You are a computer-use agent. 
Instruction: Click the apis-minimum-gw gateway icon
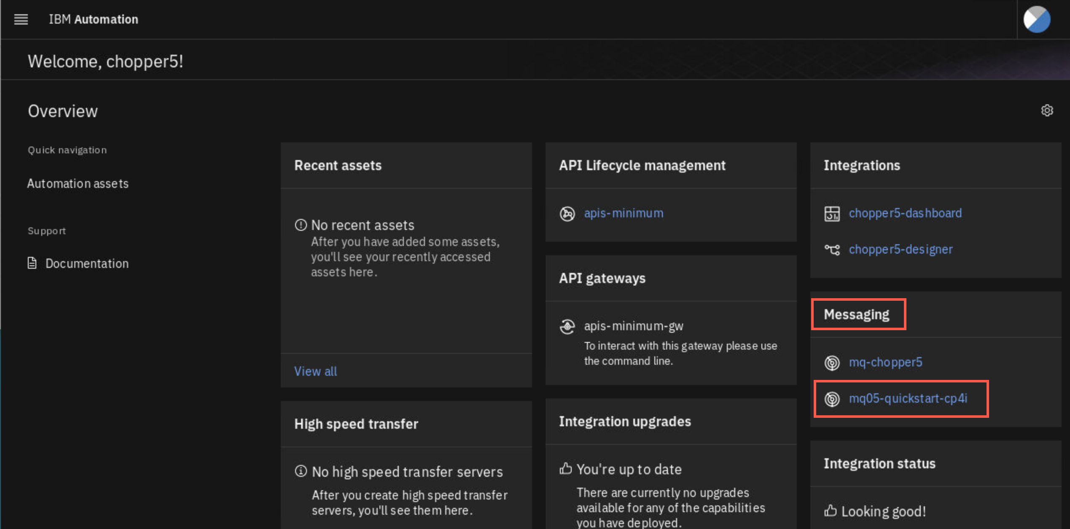tap(567, 326)
